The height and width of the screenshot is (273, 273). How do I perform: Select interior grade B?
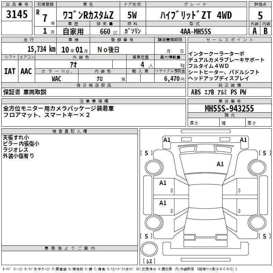tap(265, 31)
